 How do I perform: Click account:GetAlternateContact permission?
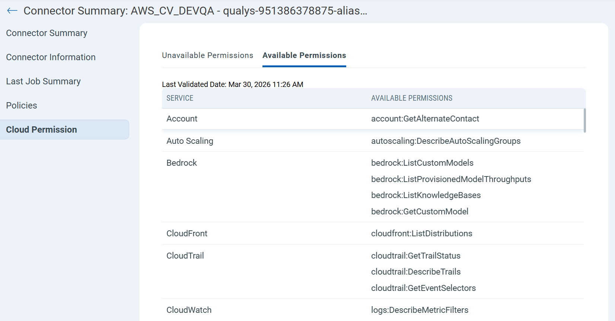(x=425, y=119)
